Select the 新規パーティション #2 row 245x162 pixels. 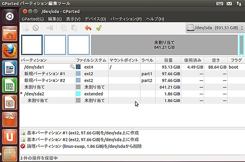132,80
